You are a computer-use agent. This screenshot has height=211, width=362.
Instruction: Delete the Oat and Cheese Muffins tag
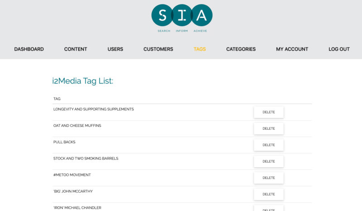pyautogui.click(x=268, y=129)
